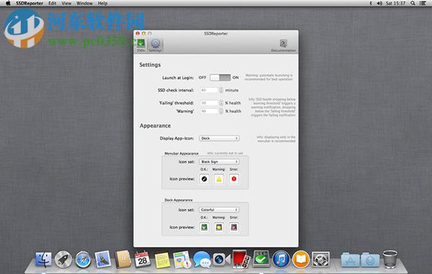Viewport: 432px width, 274px height.
Task: Click the menubar yellow Warning triangle preview
Action: 219,179
